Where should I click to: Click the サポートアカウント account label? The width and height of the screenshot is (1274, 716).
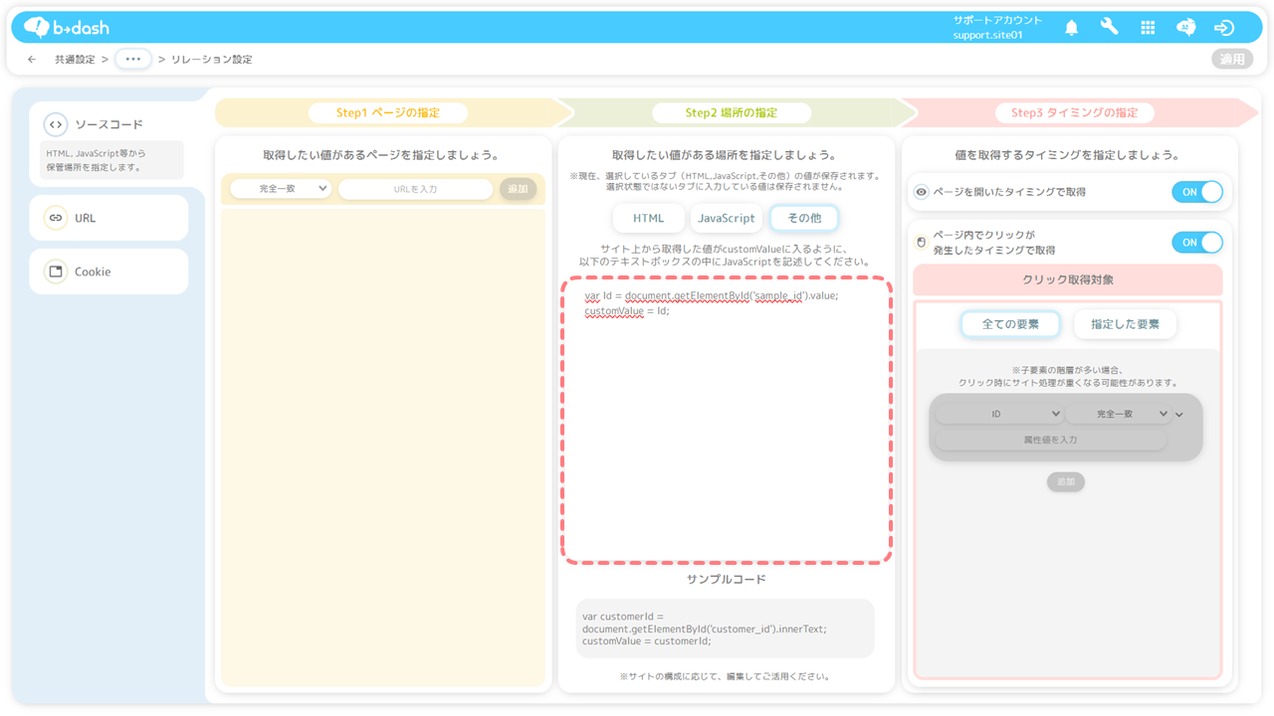pyautogui.click(x=997, y=20)
